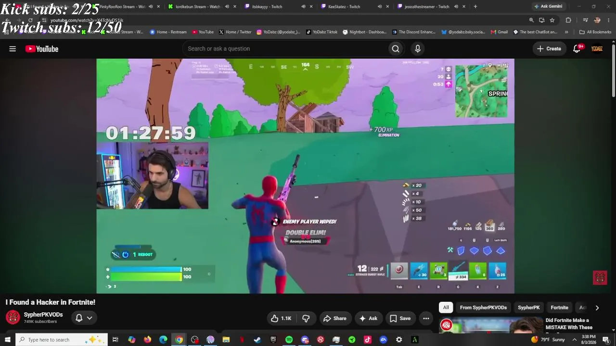Mute the jesssthestreamer Twitch tab audio
The image size is (616, 346).
pos(456,7)
